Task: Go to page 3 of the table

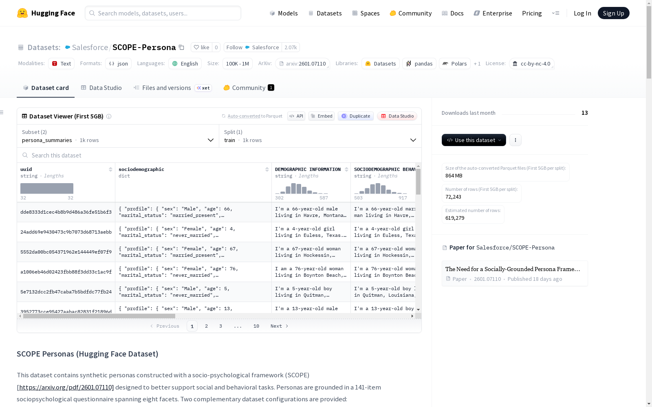Action: click(221, 326)
